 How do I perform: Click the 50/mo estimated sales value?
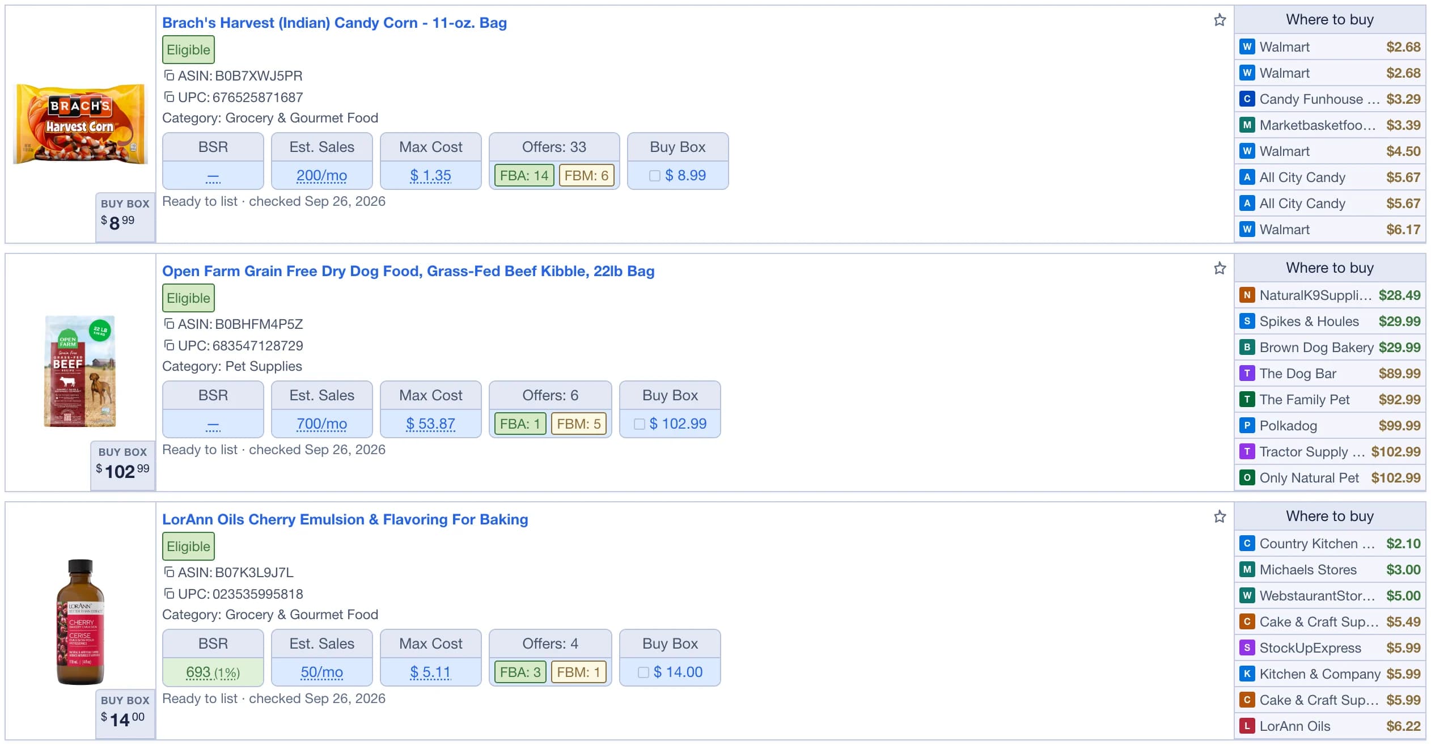[321, 672]
